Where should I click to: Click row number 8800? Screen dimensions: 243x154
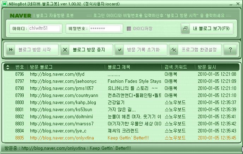click(19, 103)
